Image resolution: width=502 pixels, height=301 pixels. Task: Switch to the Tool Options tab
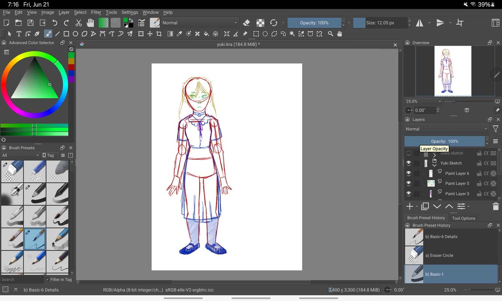tap(464, 218)
